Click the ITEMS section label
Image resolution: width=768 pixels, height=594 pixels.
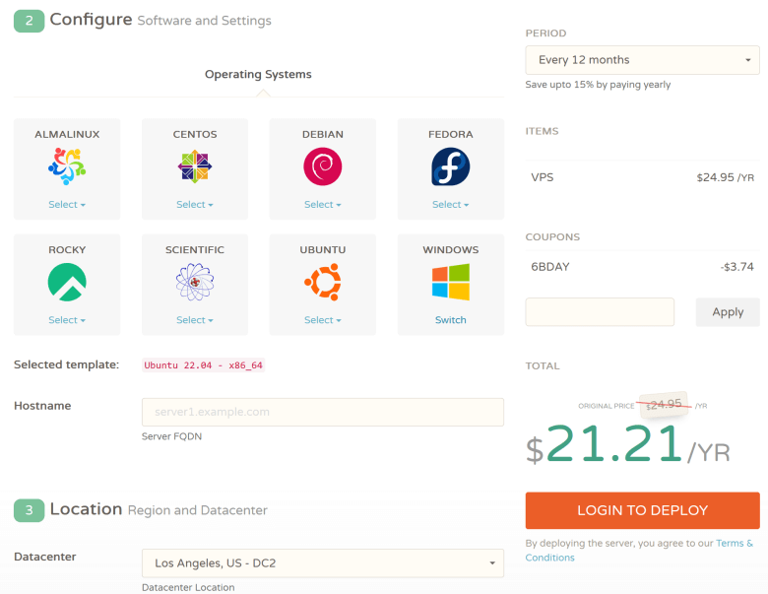(542, 131)
